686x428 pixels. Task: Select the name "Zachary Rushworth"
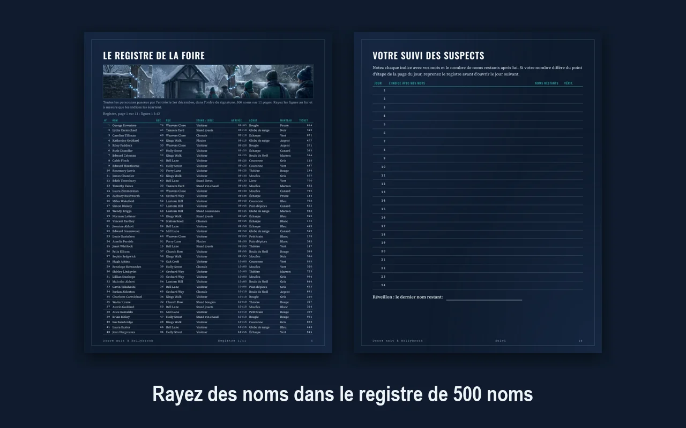(126, 196)
